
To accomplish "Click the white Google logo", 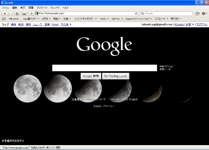I will click(104, 46).
